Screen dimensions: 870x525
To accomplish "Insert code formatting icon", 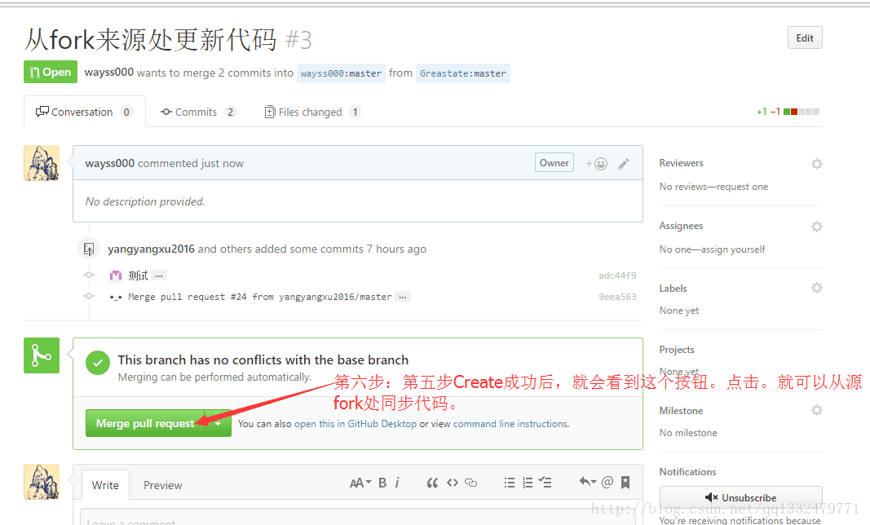I will pos(453,483).
